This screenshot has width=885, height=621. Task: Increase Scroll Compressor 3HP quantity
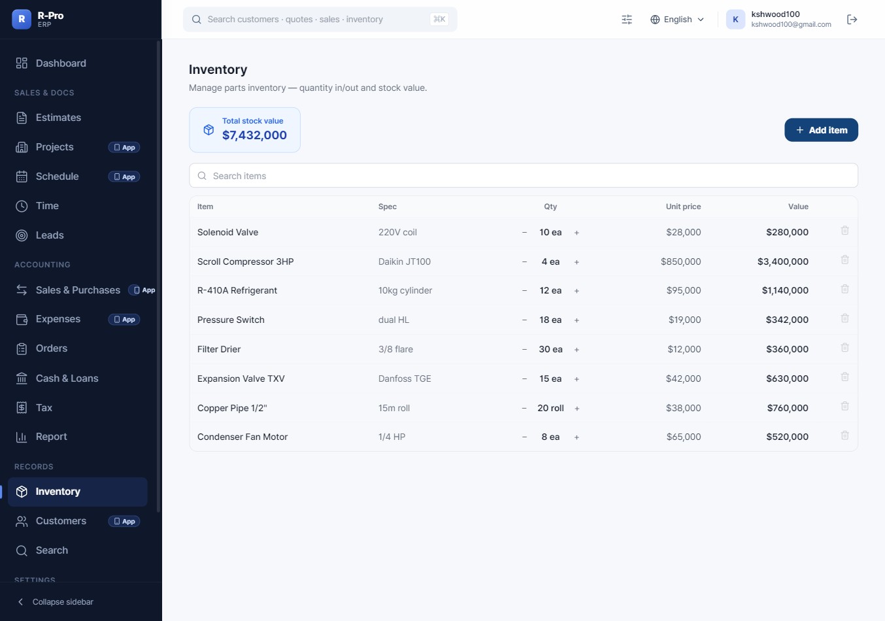coord(576,262)
